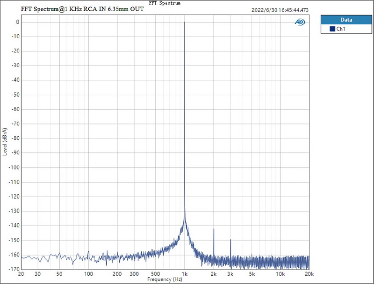Click the 0 tick label on level axis

tap(17, 22)
